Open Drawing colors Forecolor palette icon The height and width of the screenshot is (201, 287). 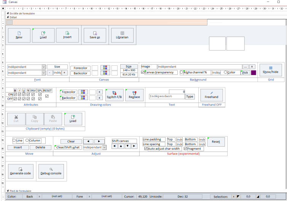coord(83,92)
